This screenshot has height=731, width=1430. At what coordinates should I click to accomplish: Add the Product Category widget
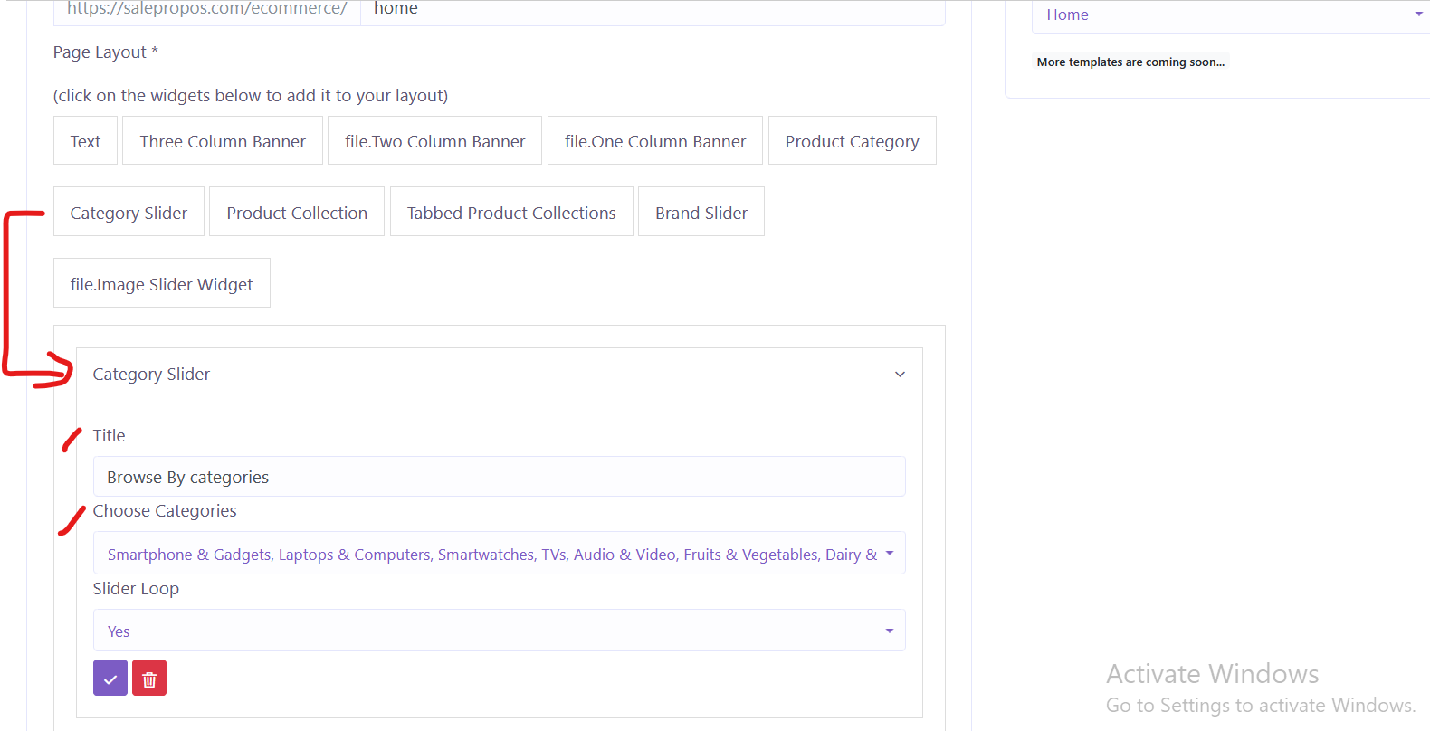click(x=852, y=141)
